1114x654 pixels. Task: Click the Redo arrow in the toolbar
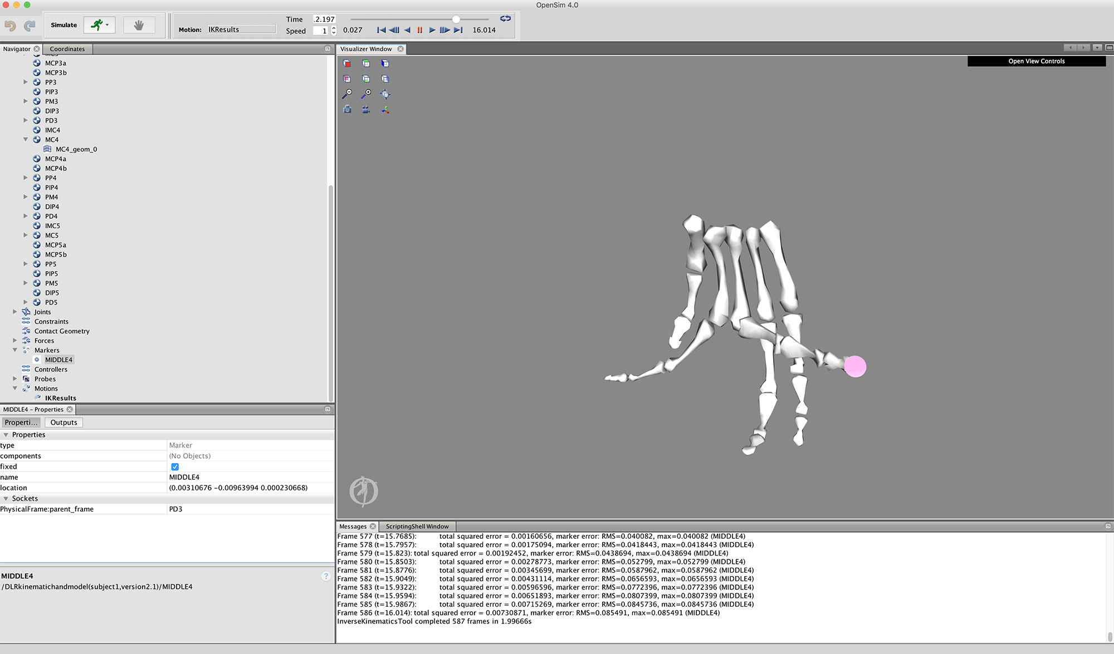(x=30, y=26)
